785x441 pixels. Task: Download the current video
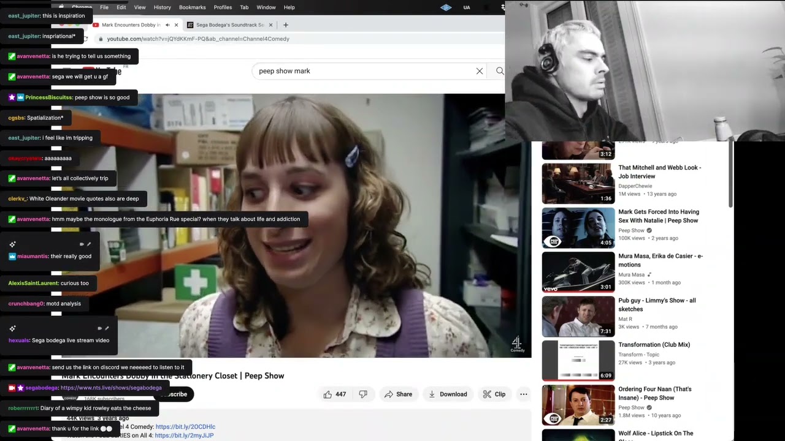tap(448, 394)
